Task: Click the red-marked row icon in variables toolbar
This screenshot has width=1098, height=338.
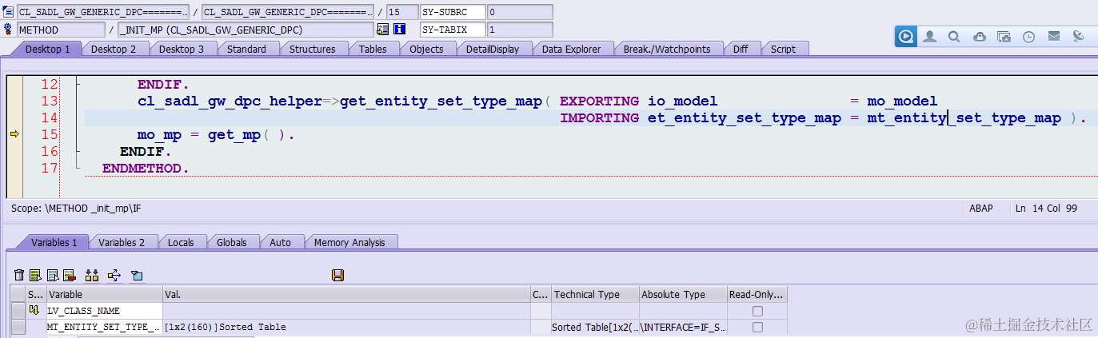Action: 69,275
